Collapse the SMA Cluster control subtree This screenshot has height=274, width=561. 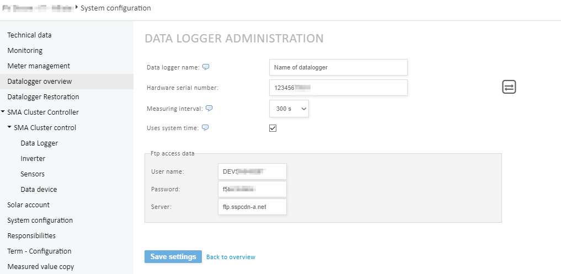9,127
